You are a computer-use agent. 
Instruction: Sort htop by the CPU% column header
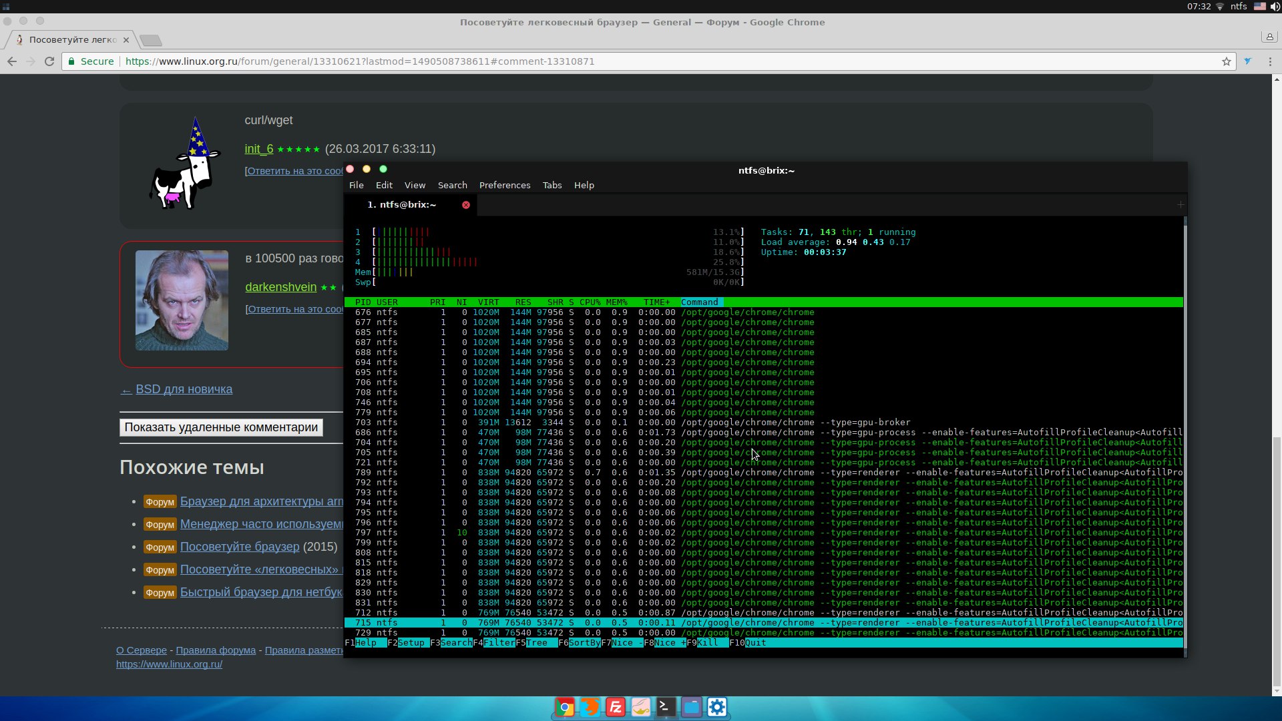(590, 302)
